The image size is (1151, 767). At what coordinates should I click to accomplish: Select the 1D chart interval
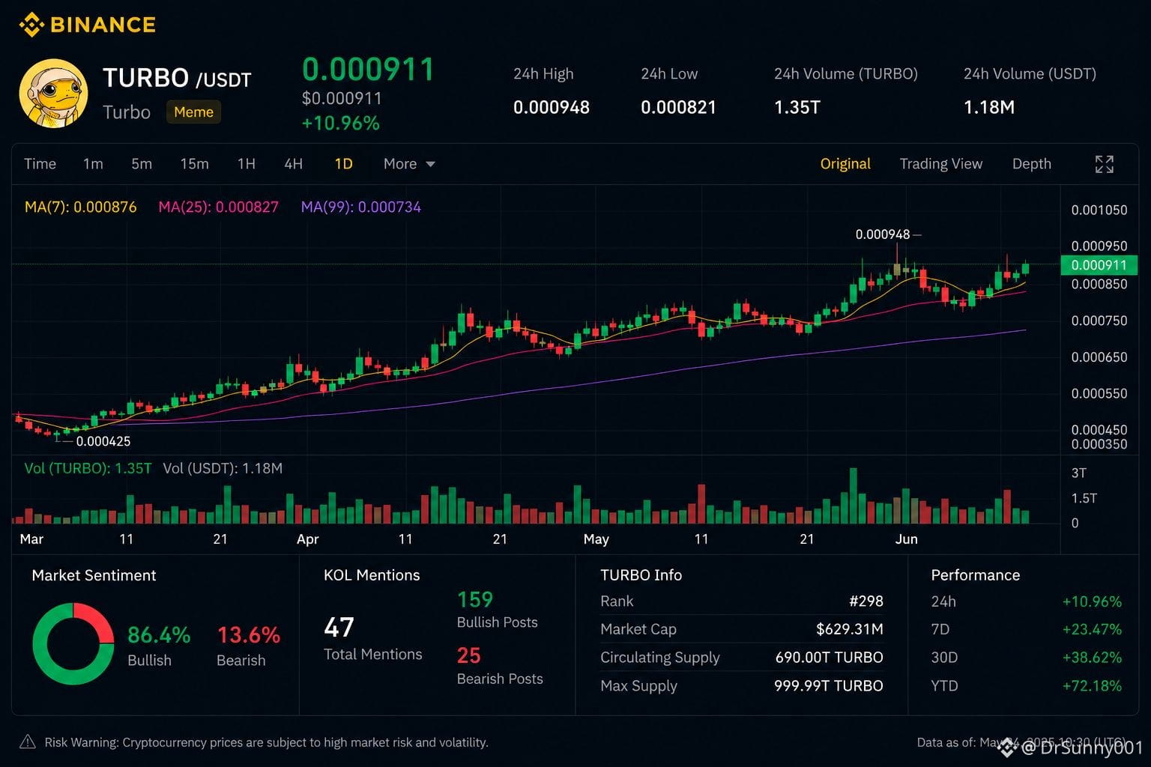pyautogui.click(x=343, y=164)
